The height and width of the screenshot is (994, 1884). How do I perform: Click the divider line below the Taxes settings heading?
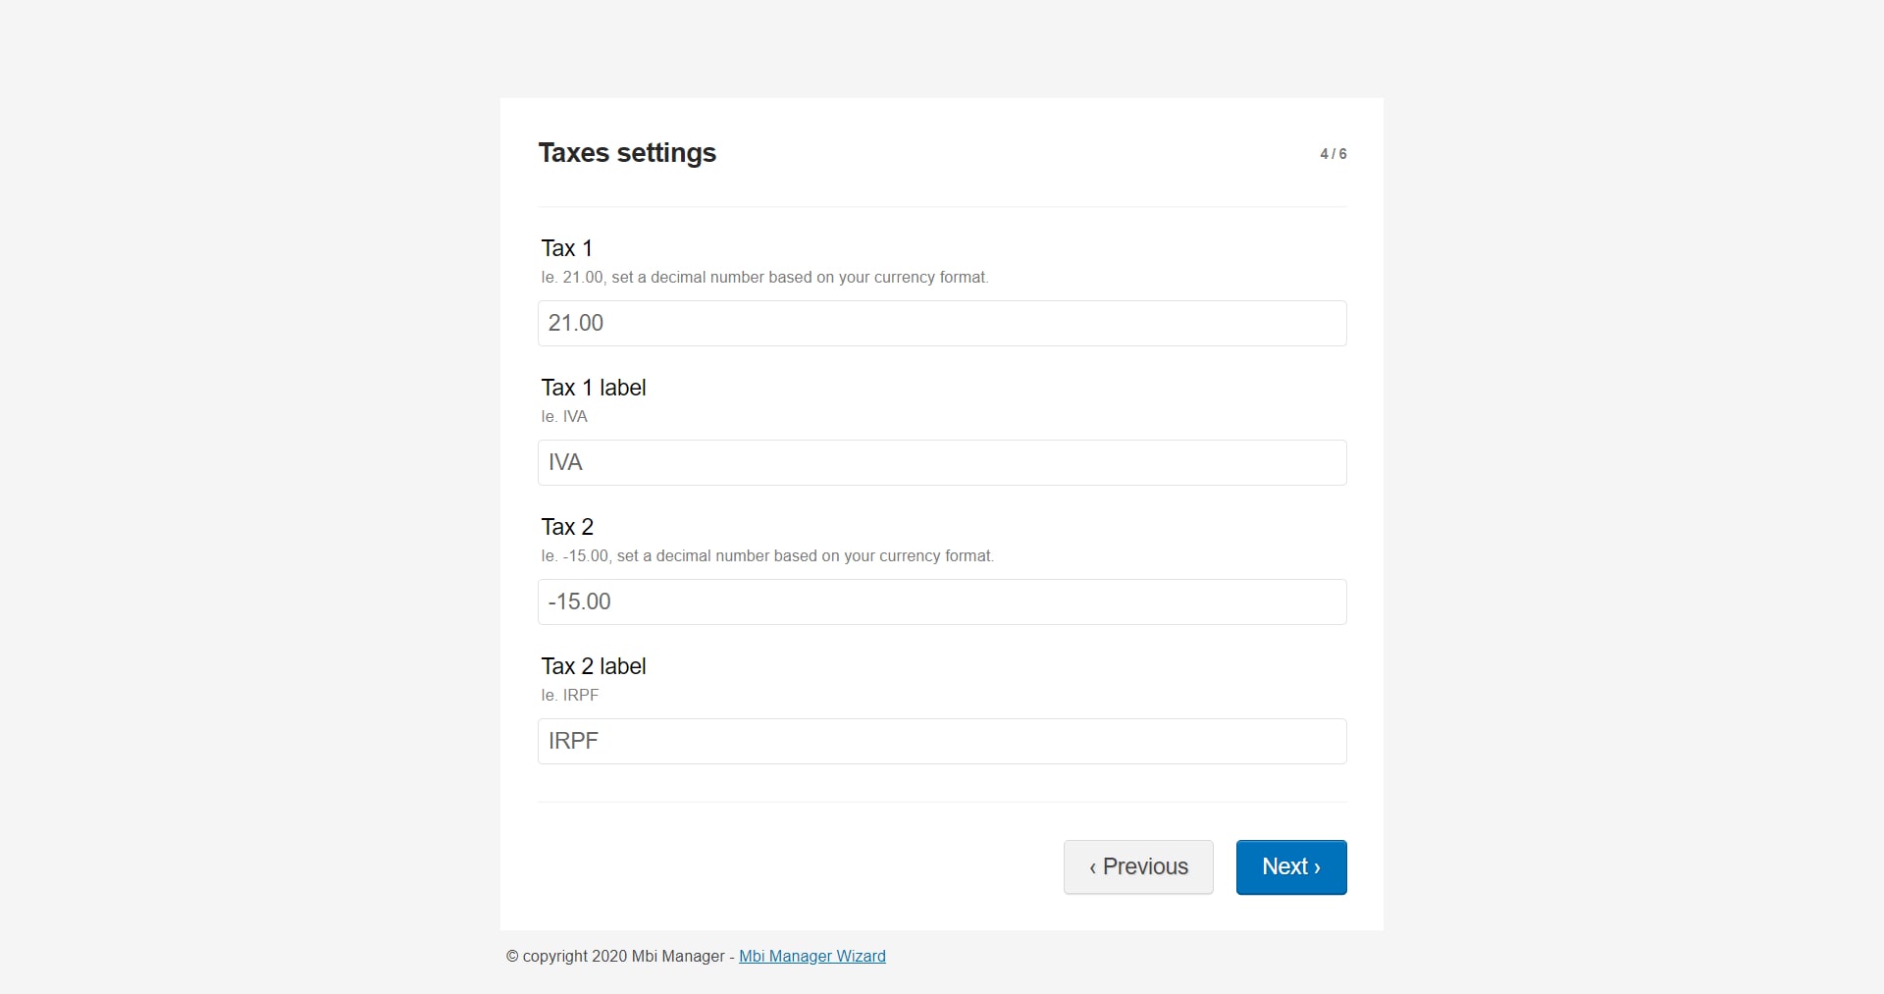941,207
